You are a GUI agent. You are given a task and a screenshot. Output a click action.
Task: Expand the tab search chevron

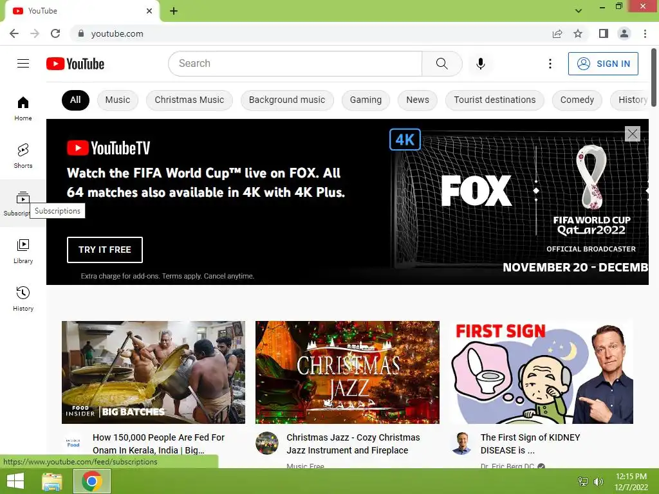click(x=579, y=11)
